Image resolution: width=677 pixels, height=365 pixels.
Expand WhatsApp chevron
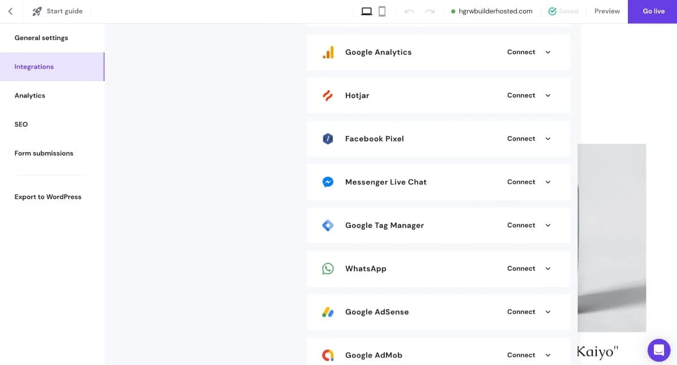pyautogui.click(x=548, y=269)
